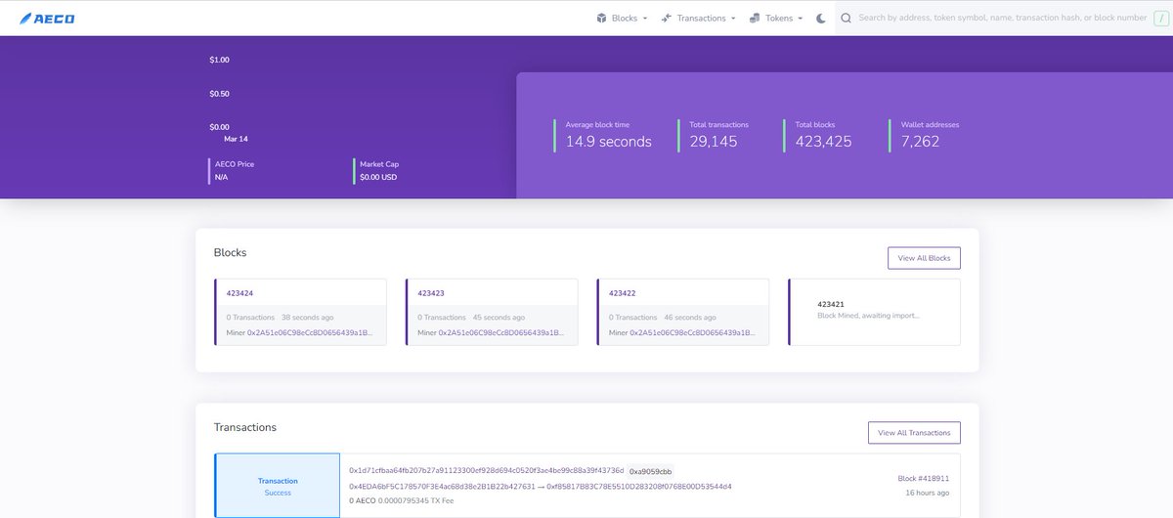
Task: Click the 0.0000795345 TX Fee text
Action: tap(415, 501)
